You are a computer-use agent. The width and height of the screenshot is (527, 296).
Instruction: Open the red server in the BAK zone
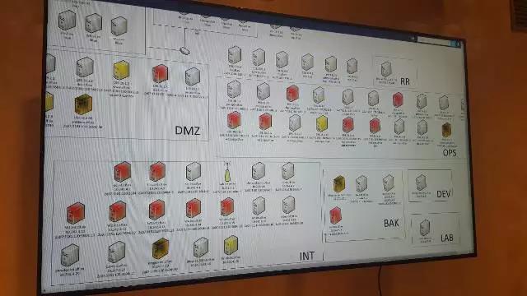tap(335, 215)
